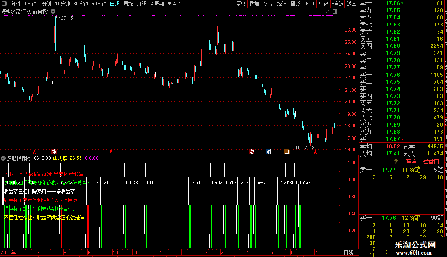Toggle the chart panel layout icon beside the diamond
This screenshot has width=447, height=257.
pyautogui.click(x=335, y=12)
